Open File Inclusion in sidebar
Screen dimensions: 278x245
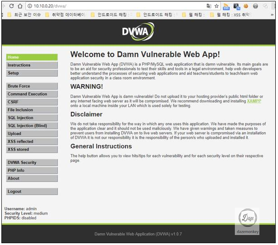pos(32,110)
